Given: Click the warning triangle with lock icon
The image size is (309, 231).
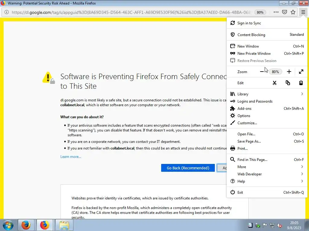Looking at the screenshot, I should pos(49,78).
